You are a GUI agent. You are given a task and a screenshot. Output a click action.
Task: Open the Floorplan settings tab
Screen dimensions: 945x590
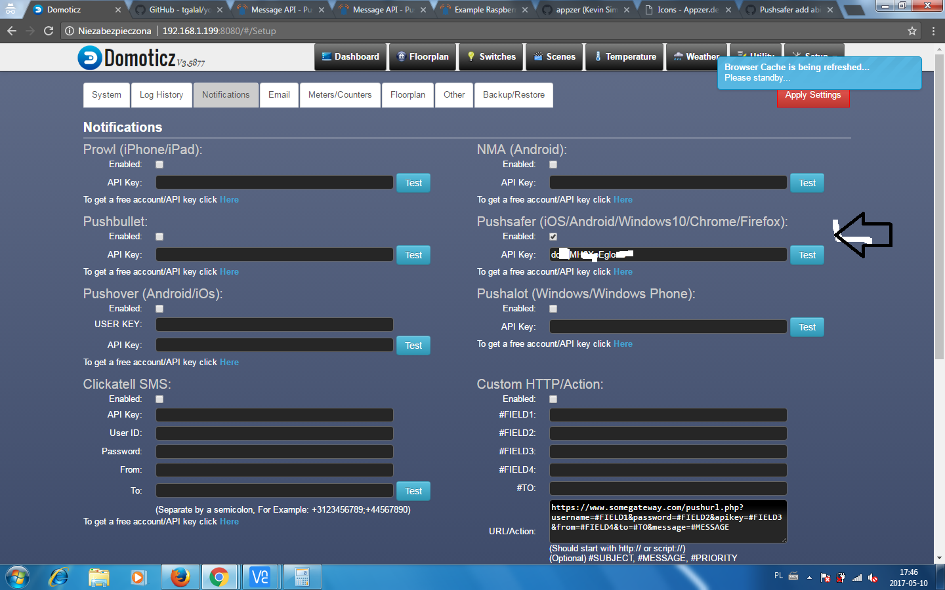[x=408, y=95]
